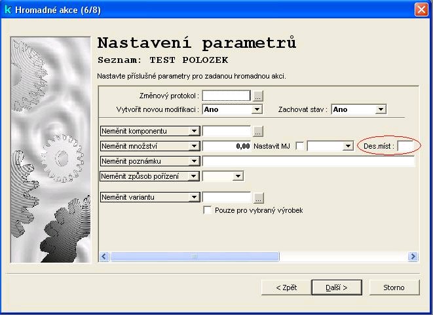The image size is (433, 315).
Task: Focus the Změnový protokol input field
Action: point(227,96)
